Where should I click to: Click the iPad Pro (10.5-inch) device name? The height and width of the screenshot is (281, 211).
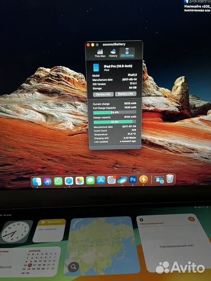click(x=118, y=66)
